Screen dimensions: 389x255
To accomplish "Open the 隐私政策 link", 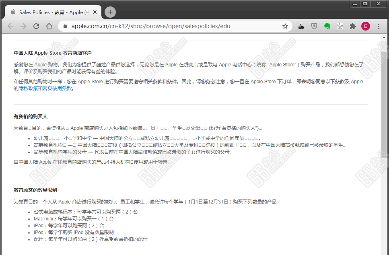I will pos(28,88).
